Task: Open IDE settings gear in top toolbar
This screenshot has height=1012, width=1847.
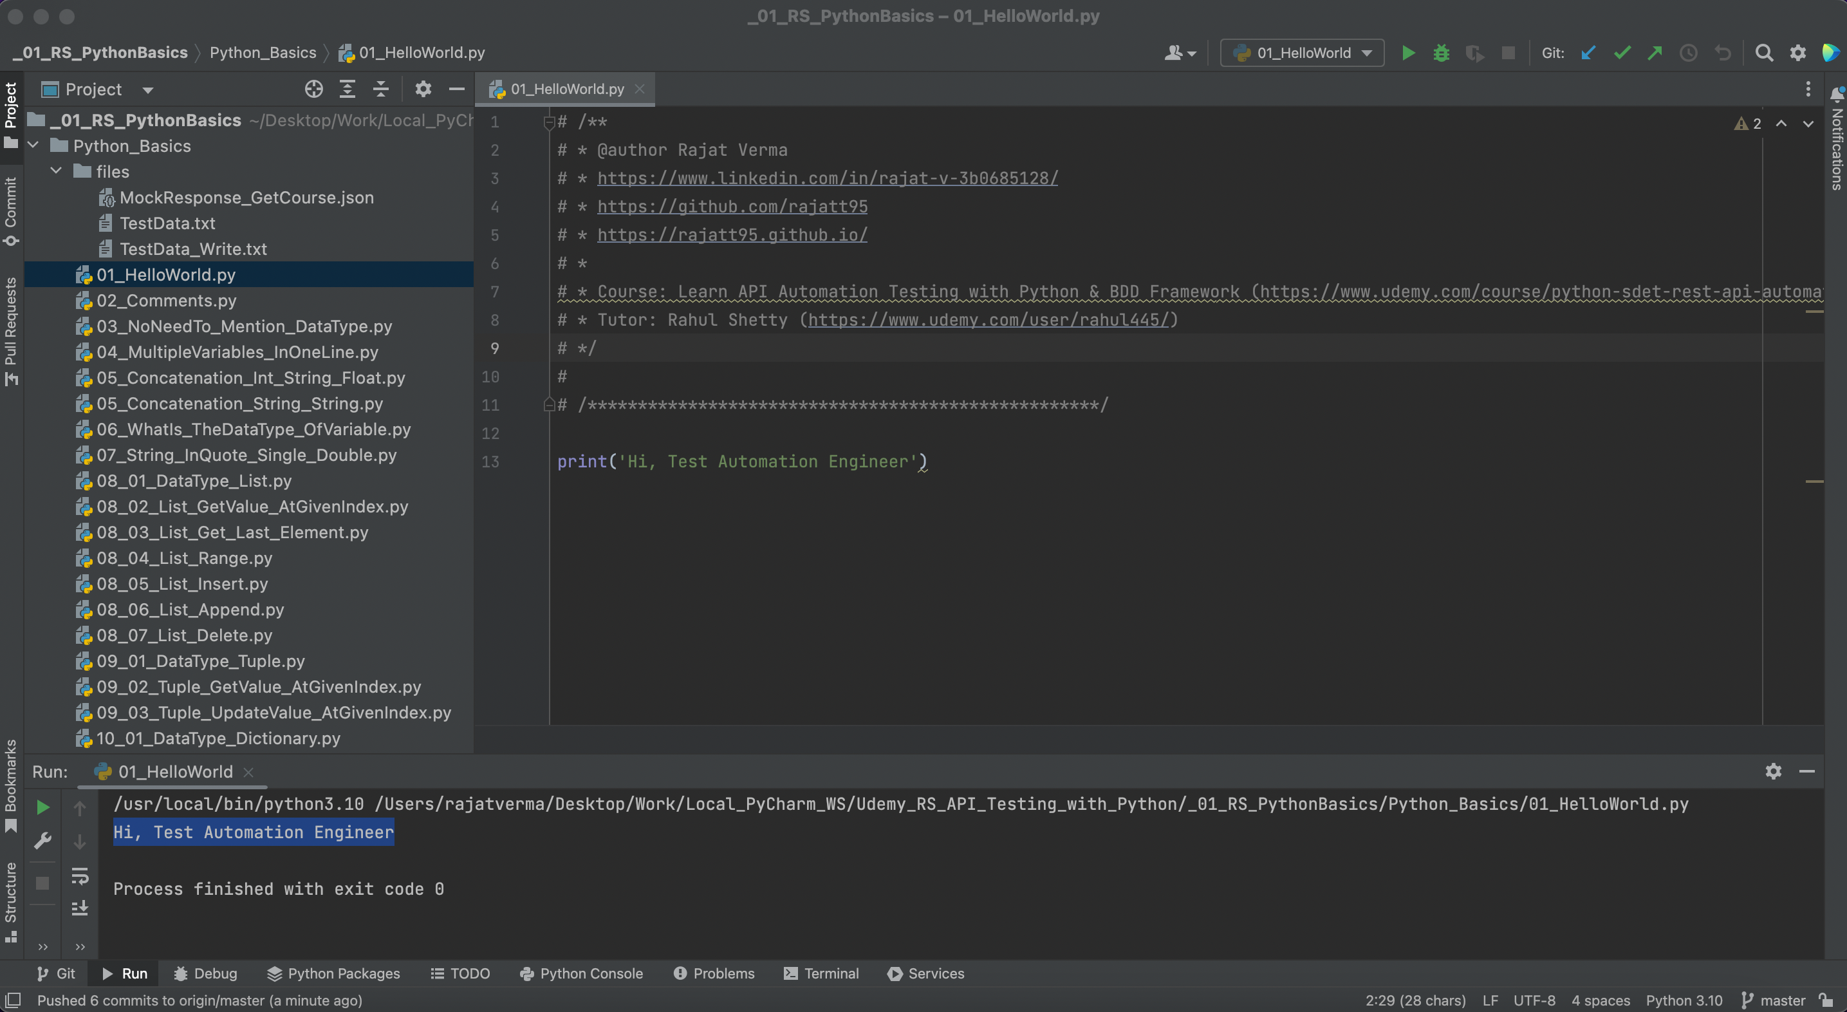Action: [x=1797, y=53]
